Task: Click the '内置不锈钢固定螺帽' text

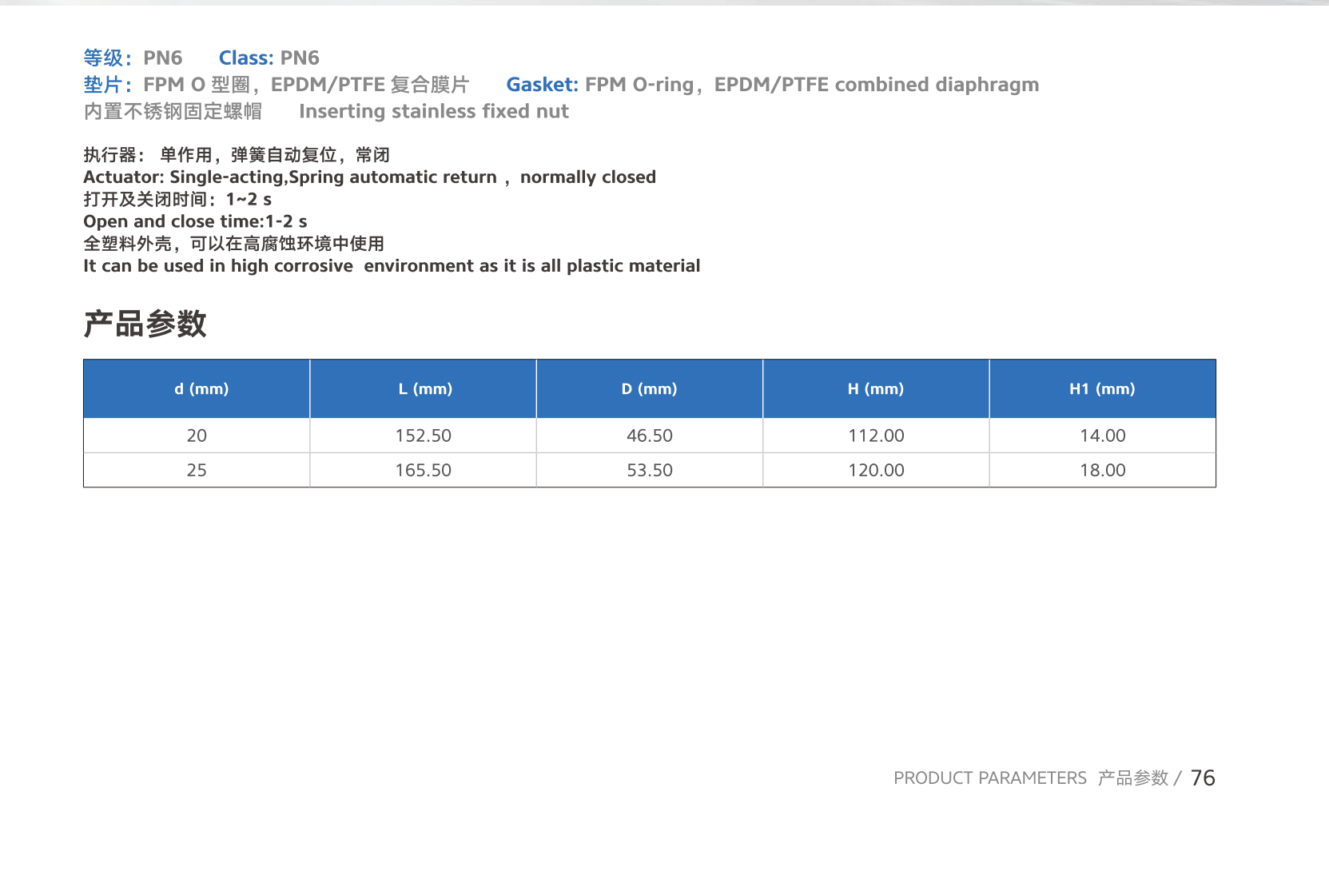Action: click(x=173, y=111)
